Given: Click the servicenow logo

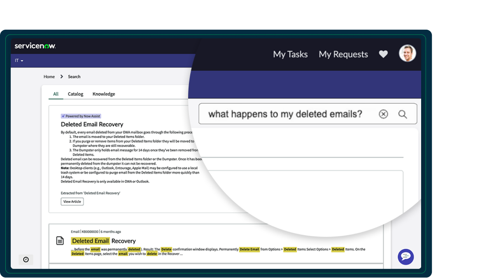Looking at the screenshot, I should 35,46.
